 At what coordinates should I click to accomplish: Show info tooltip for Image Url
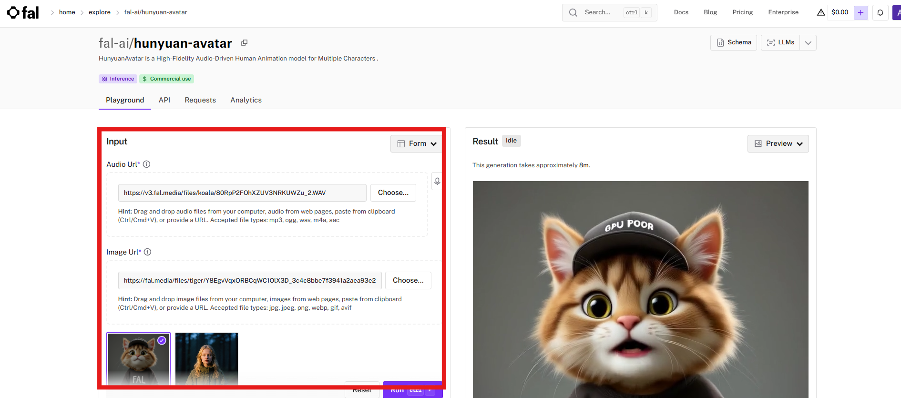(x=148, y=252)
